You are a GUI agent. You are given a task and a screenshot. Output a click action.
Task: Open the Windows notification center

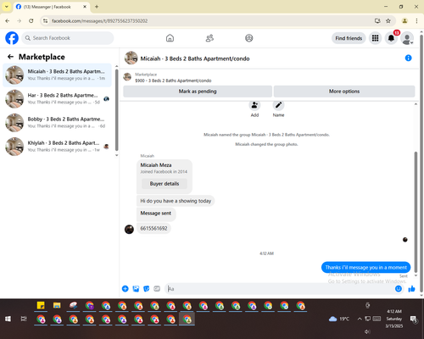pos(414,319)
